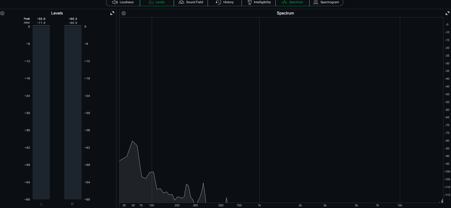Hide the Spectrum module

[x=293, y=2]
